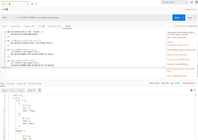The image size is (198, 140).
Task: Select Pretty response view
Action: [x=5, y=91]
